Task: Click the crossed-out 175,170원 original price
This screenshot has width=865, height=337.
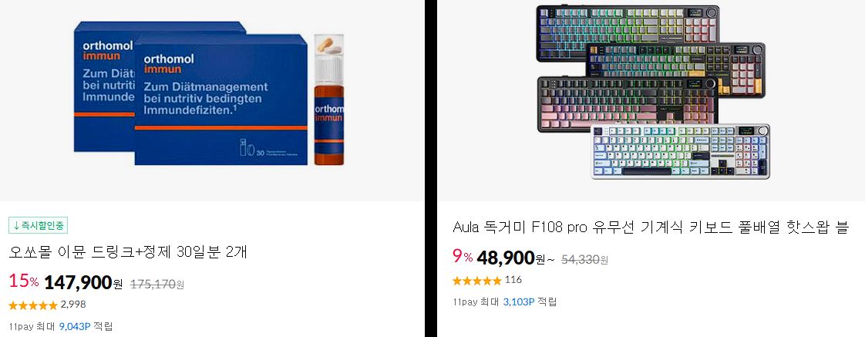Action: 157,285
